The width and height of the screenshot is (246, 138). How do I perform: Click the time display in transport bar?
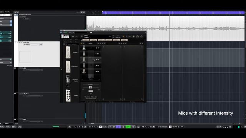162,127
